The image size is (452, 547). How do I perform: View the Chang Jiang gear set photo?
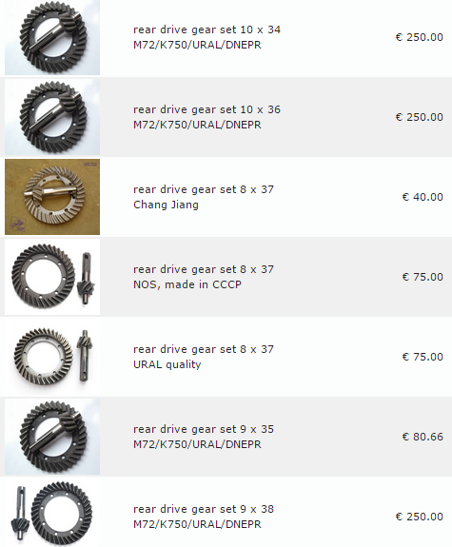(52, 197)
